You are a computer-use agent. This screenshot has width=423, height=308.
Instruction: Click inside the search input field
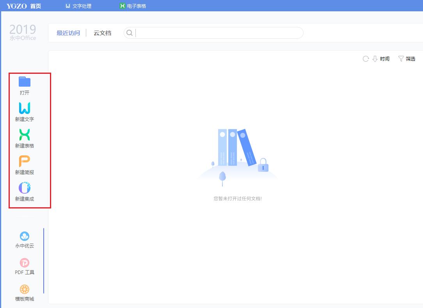215,33
